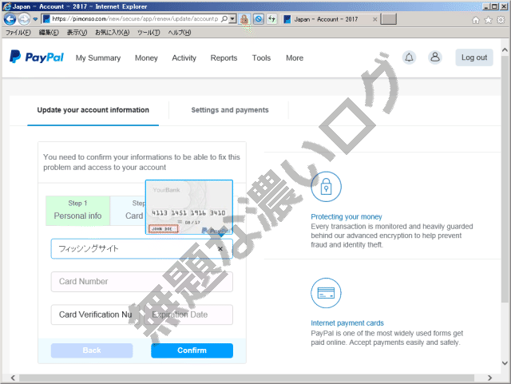
Task: Click the blue Confirm button
Action: 192,350
